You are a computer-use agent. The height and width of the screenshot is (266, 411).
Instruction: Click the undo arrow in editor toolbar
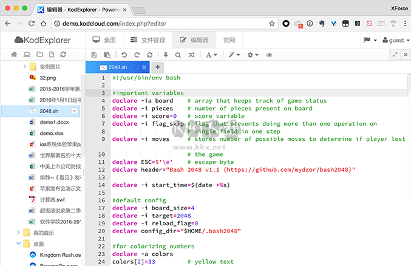123,55
